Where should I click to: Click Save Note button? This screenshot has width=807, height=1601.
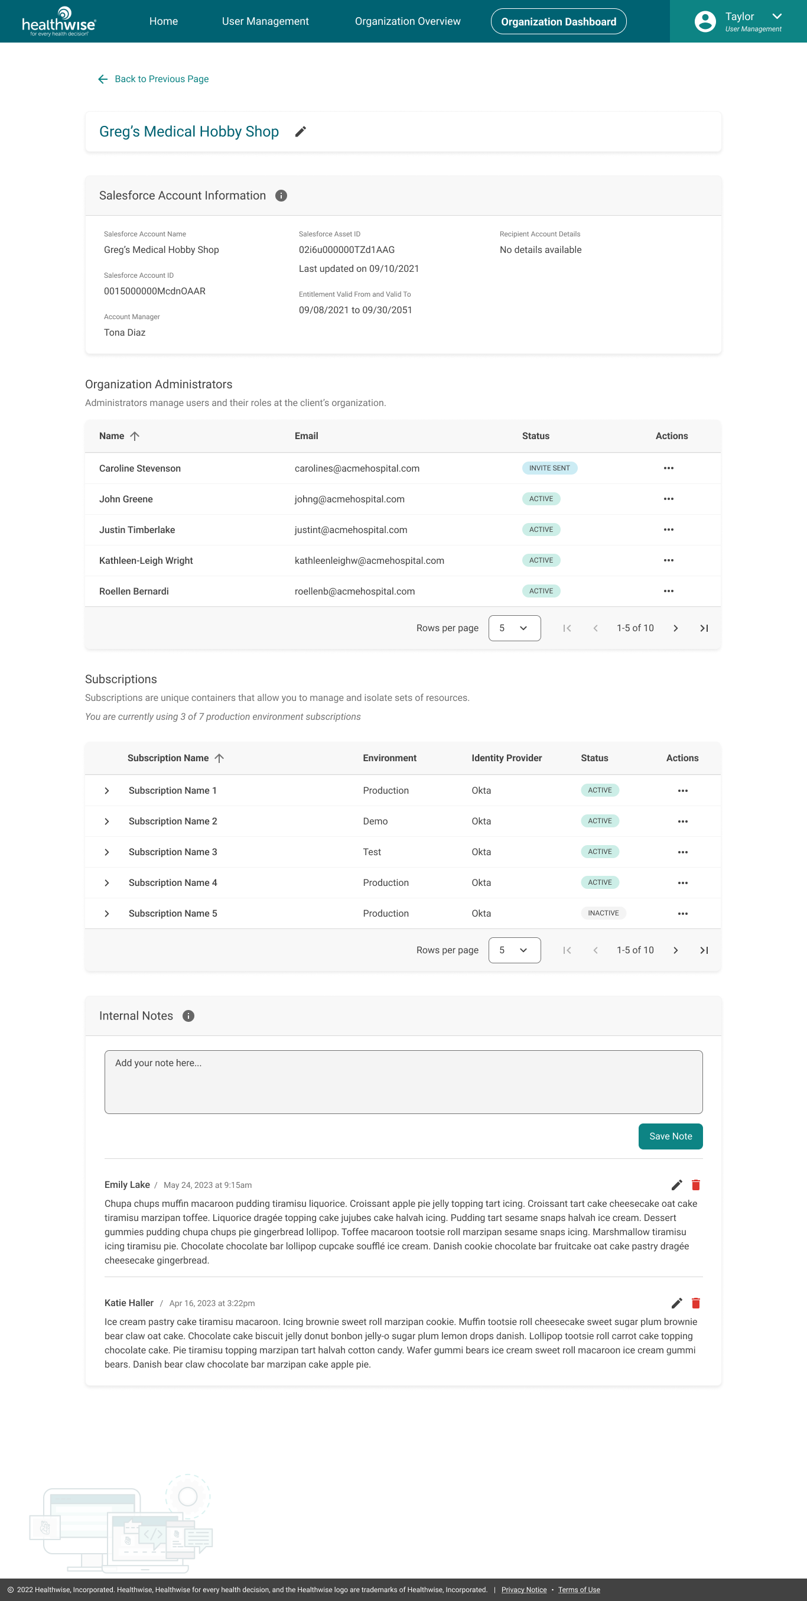coord(671,1136)
